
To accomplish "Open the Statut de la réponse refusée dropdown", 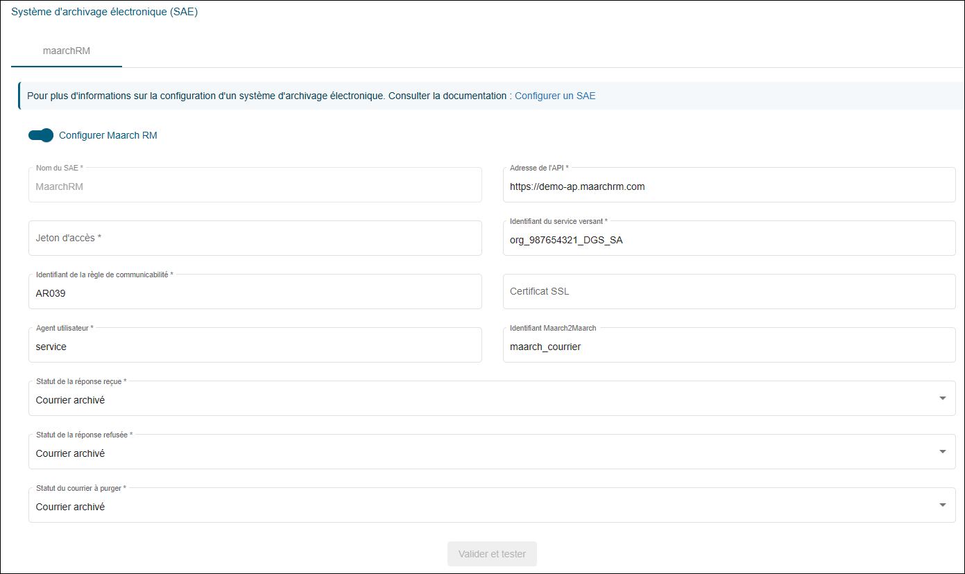I will [492, 452].
